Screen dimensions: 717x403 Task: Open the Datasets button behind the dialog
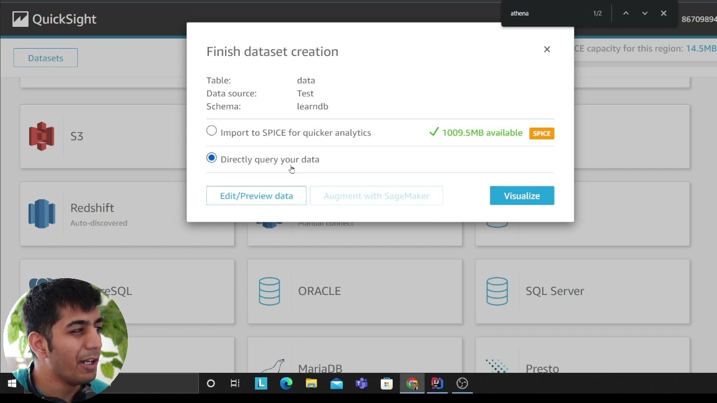tap(45, 58)
